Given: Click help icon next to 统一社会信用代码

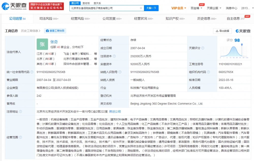Looking at the screenshot, I should pos(32,72).
